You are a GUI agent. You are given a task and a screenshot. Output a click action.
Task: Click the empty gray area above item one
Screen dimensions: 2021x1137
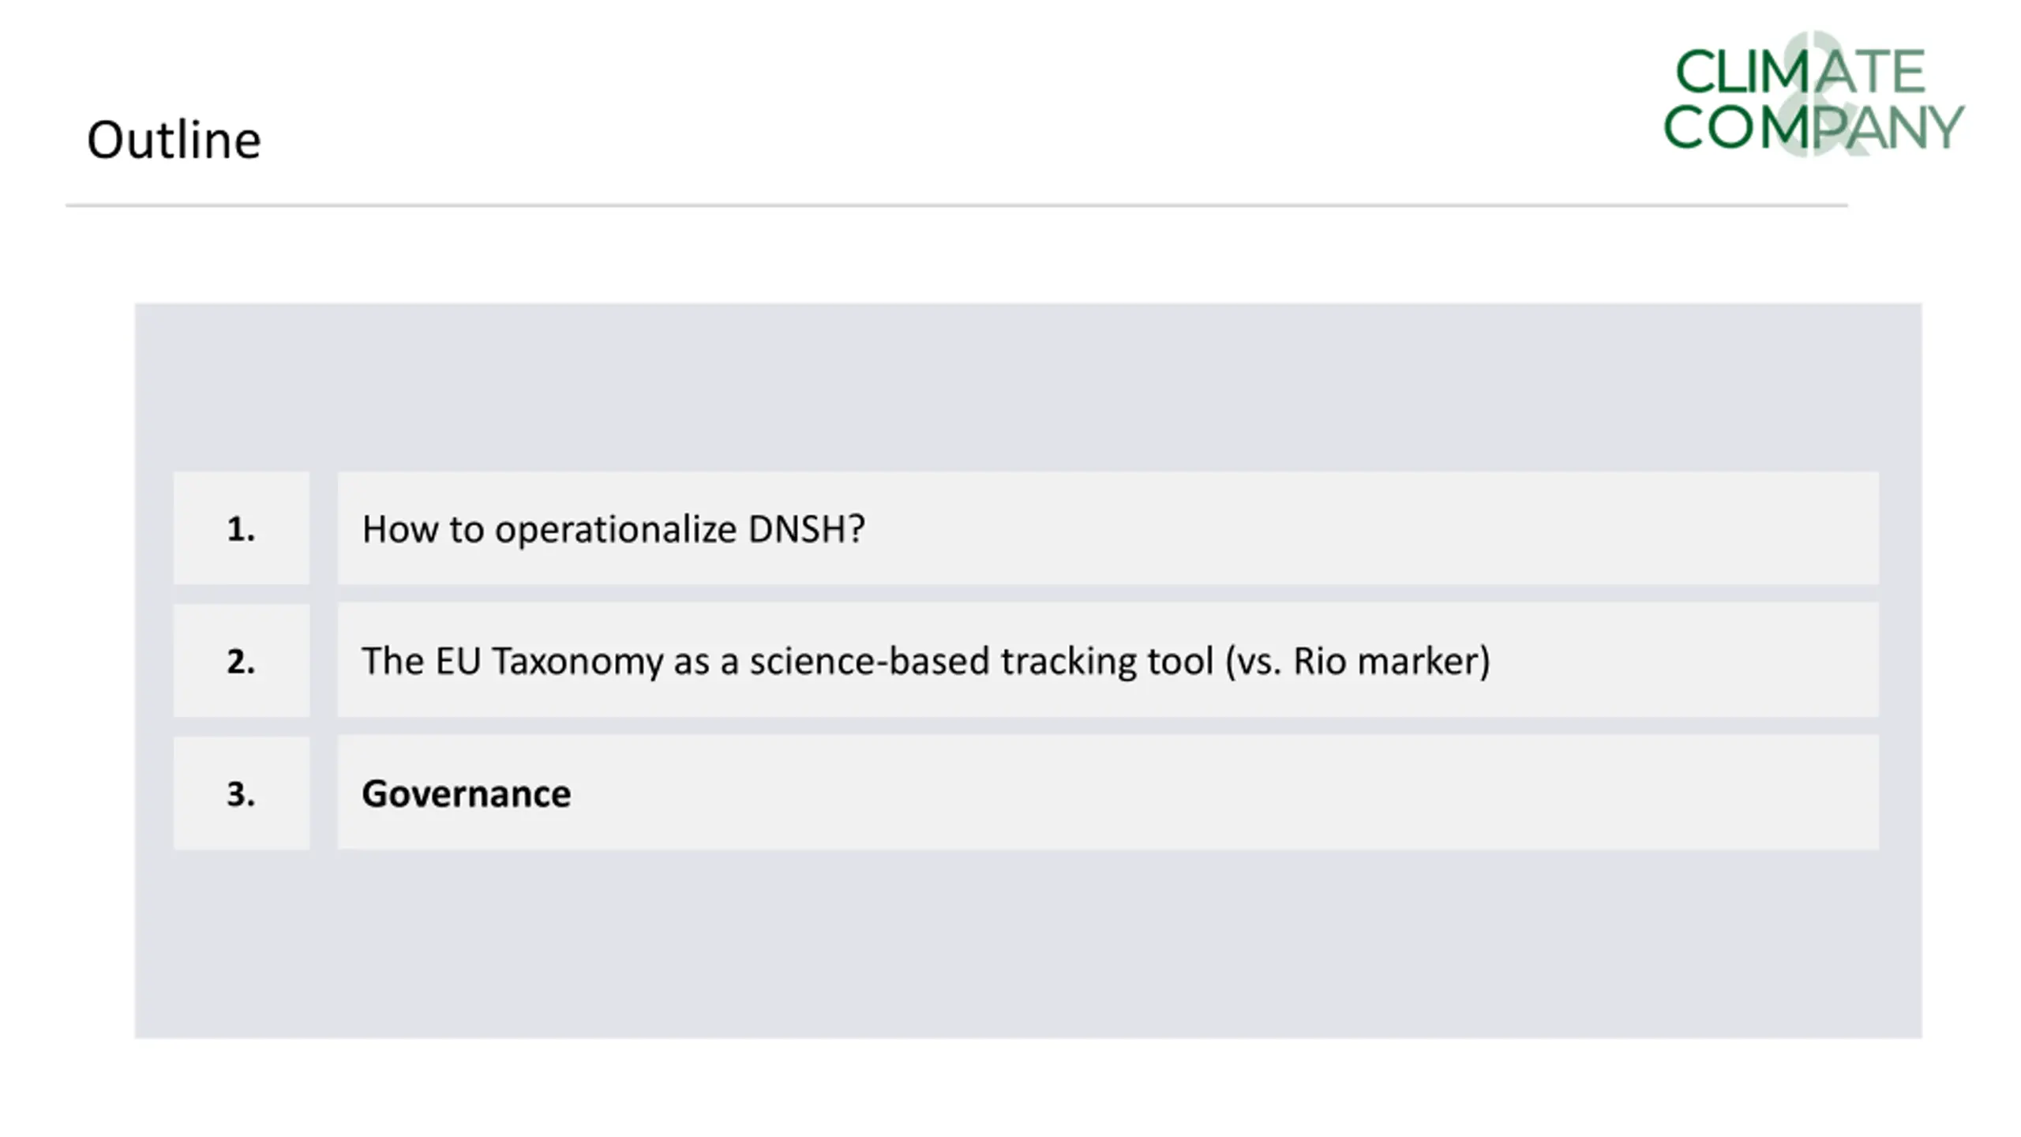(1028, 387)
